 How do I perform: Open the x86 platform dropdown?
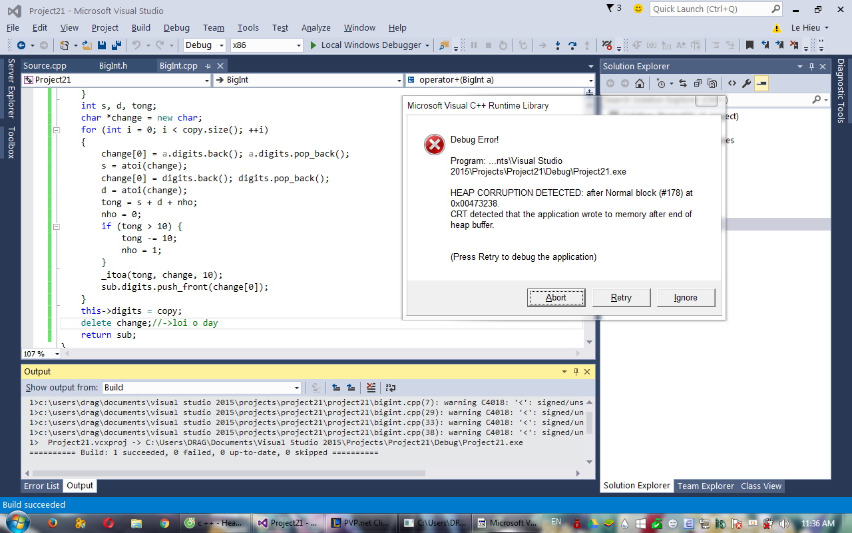coord(266,45)
